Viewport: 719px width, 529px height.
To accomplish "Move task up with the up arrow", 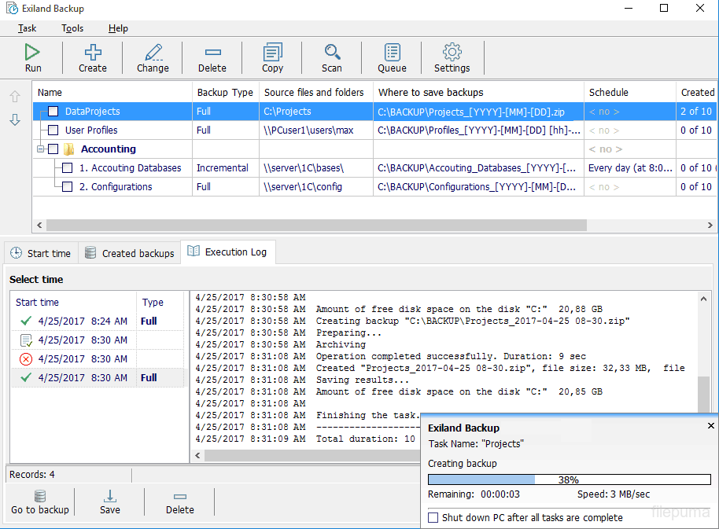I will click(x=15, y=97).
